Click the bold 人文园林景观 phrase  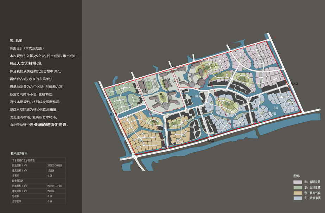(x=29, y=64)
